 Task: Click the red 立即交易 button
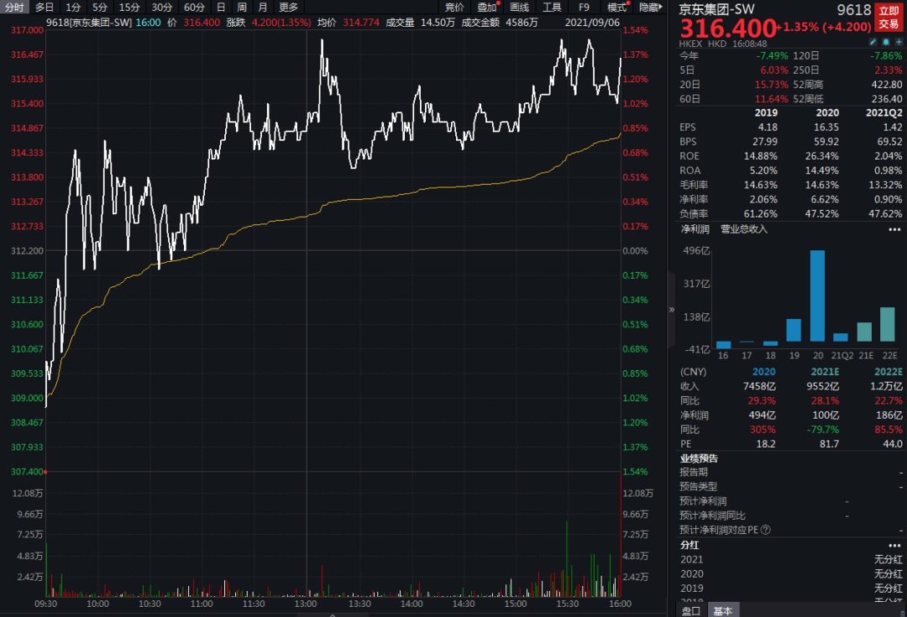pos(889,16)
